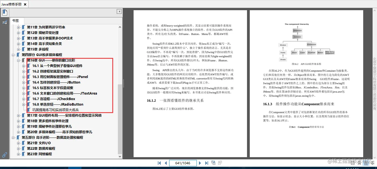
Task: Go to previous page with the back arrow
Action: tap(166, 163)
